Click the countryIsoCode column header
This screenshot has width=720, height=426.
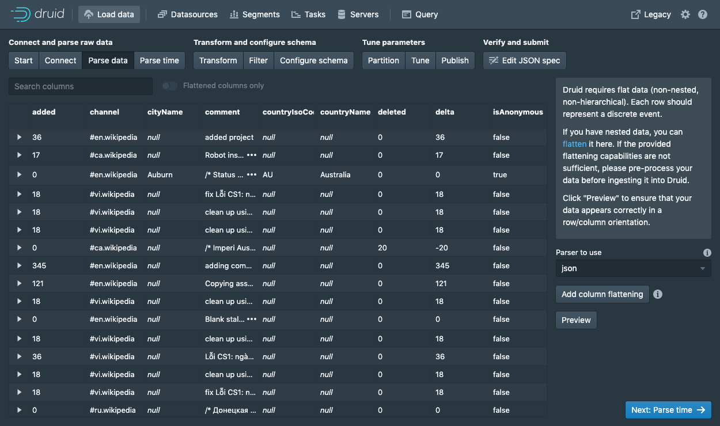click(288, 112)
